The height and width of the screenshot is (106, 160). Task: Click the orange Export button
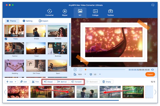point(150,74)
